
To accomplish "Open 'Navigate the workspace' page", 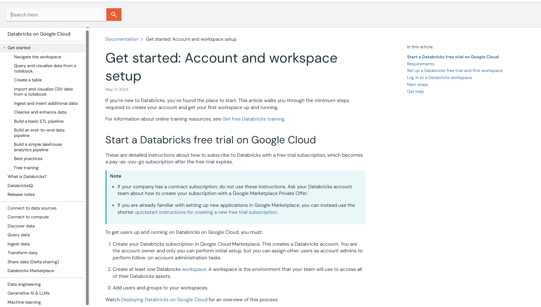I will (37, 57).
